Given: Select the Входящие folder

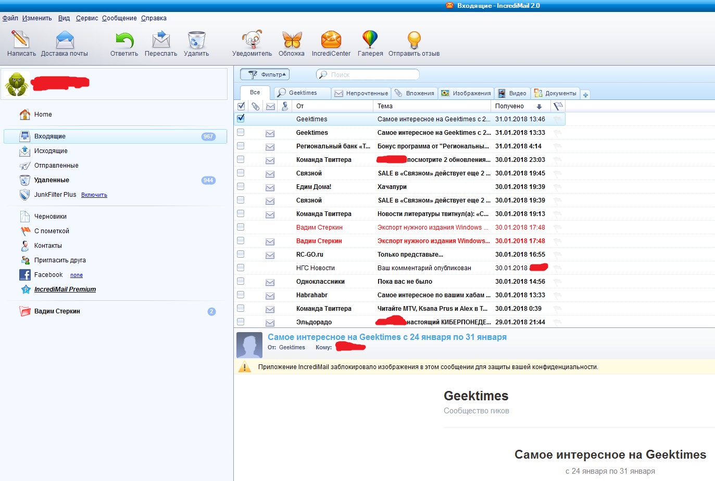Looking at the screenshot, I should point(115,136).
